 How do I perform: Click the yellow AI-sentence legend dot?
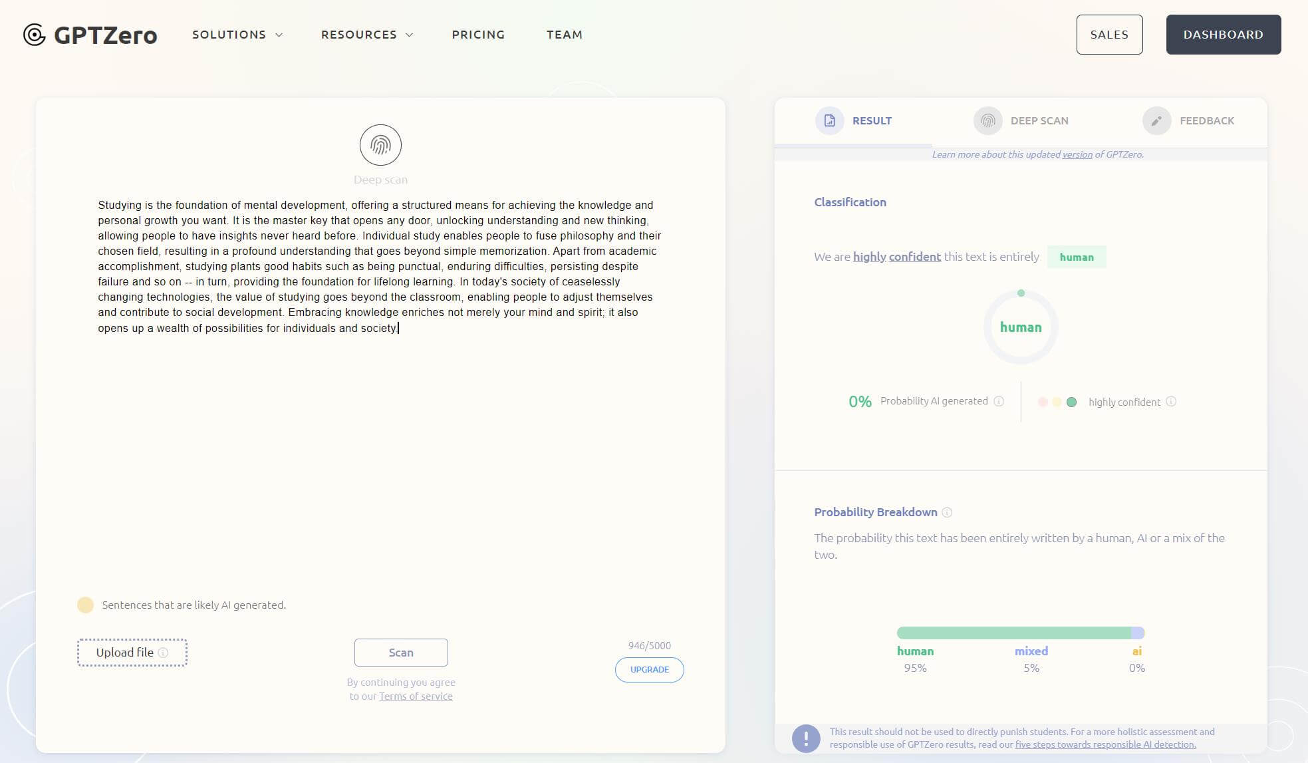point(85,605)
